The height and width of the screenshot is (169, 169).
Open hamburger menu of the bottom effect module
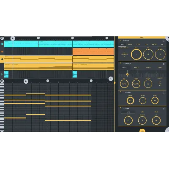click(x=164, y=109)
